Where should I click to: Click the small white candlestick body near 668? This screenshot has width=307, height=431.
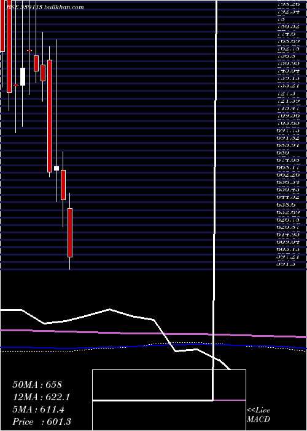point(56,168)
